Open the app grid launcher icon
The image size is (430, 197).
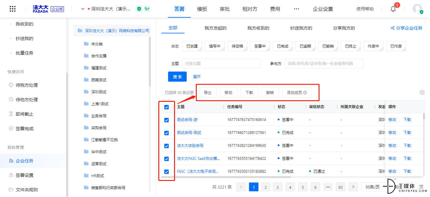[x=13, y=9]
